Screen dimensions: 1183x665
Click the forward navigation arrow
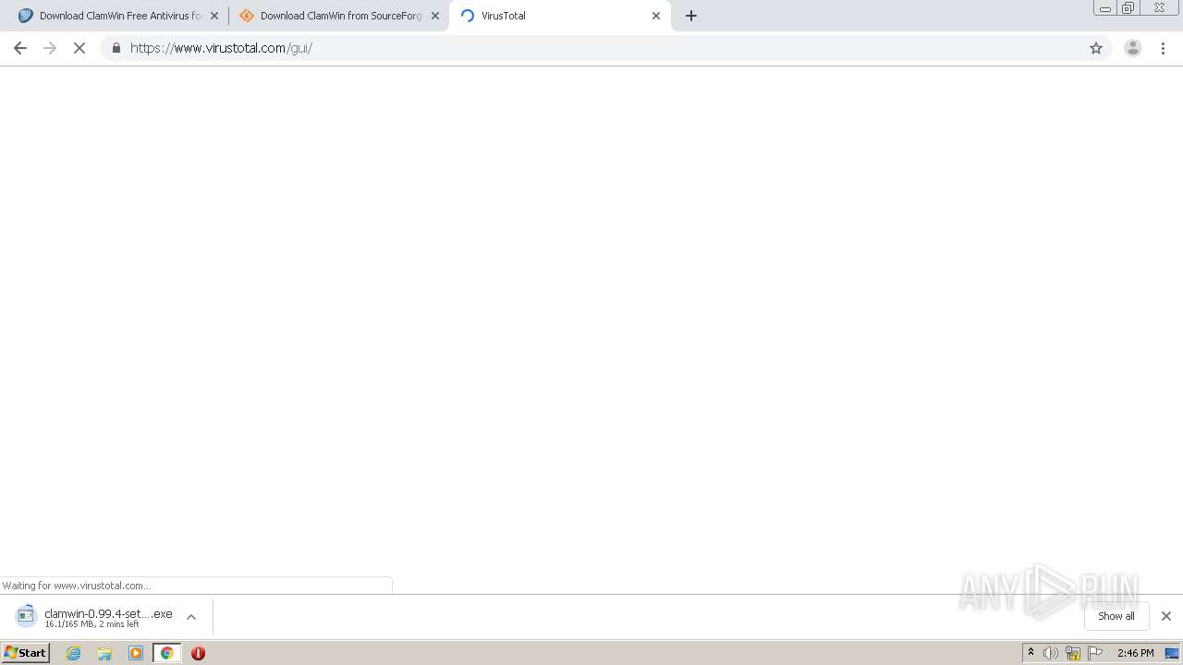[50, 48]
